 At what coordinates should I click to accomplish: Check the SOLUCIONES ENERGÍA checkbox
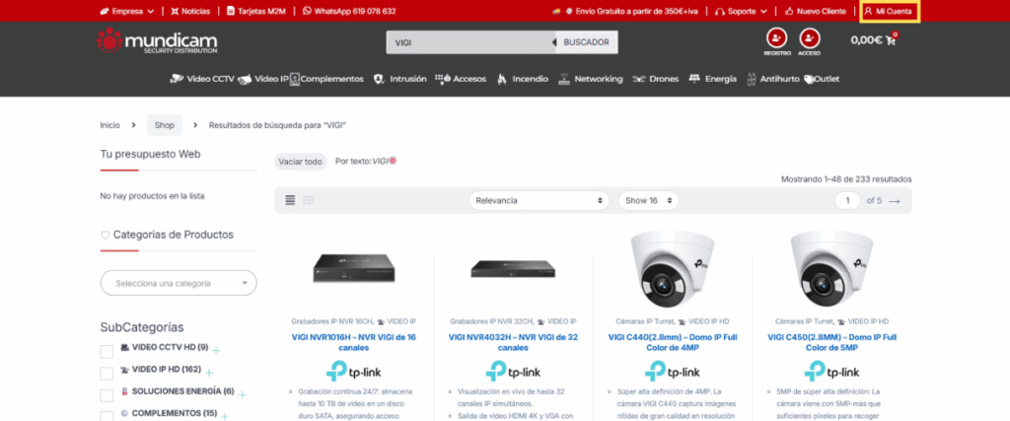[x=107, y=395]
